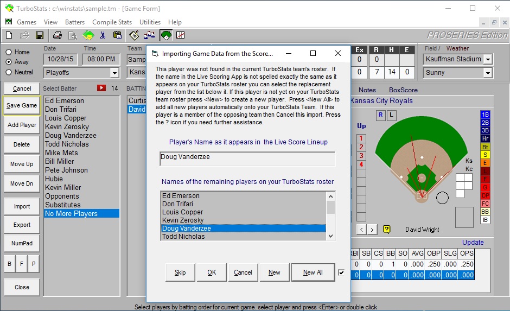Open the Kauffman Stadium field dropdown
The height and width of the screenshot is (311, 510).
tap(488, 60)
